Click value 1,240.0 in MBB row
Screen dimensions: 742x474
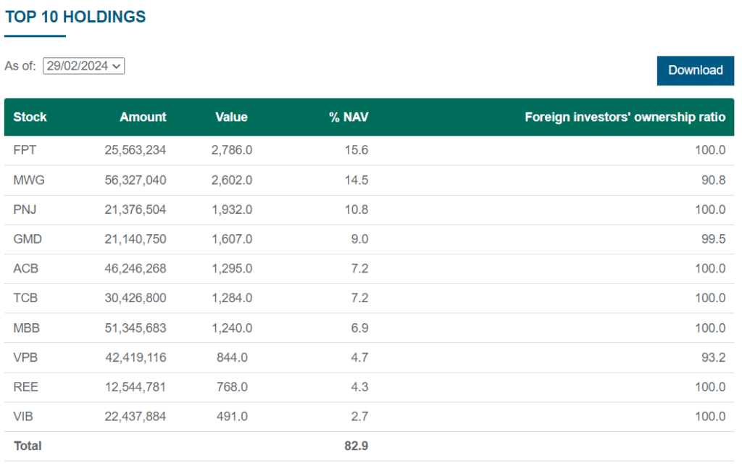point(232,328)
